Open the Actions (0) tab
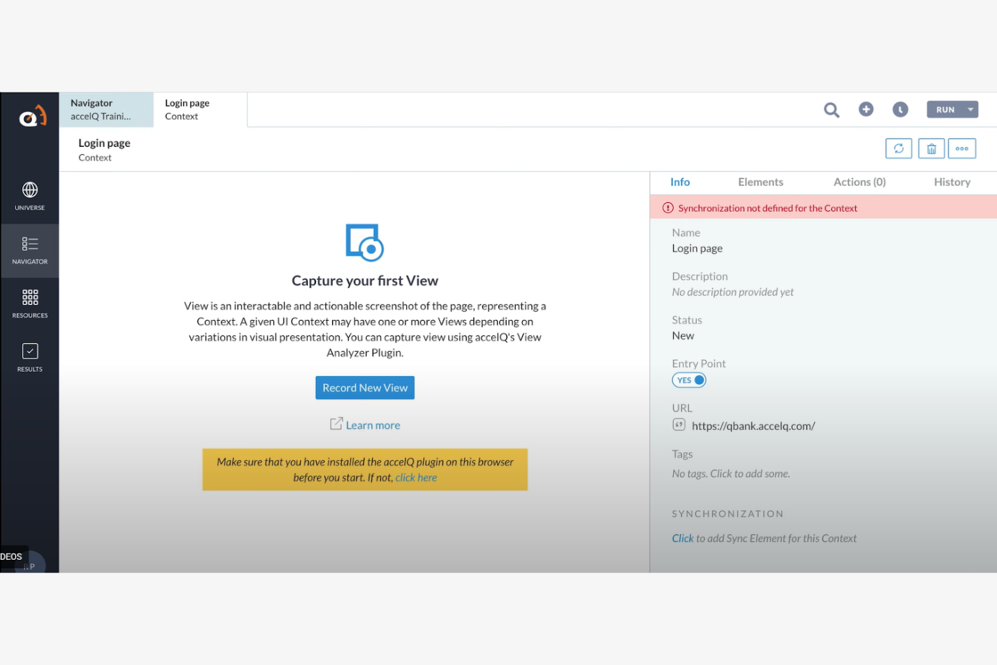This screenshot has height=665, width=997. pyautogui.click(x=860, y=182)
